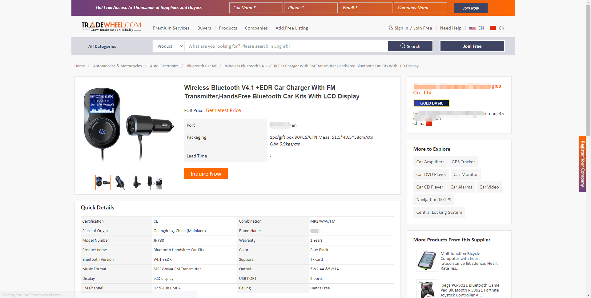Image resolution: width=591 pixels, height=298 pixels.
Task: Expand the Product search type dropdown
Action: tap(169, 46)
